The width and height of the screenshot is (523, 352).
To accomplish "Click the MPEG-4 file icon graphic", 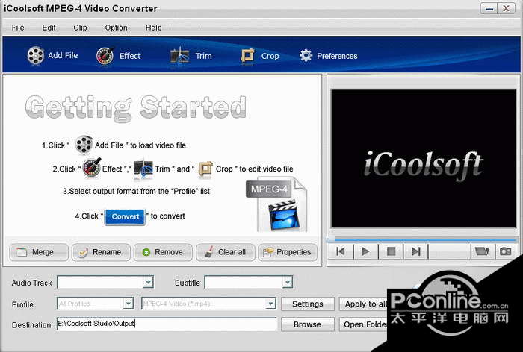I will click(x=277, y=205).
